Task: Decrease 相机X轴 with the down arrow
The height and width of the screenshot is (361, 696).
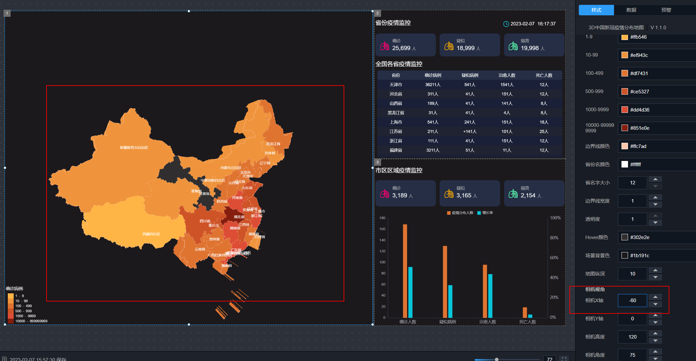Action: (x=655, y=304)
